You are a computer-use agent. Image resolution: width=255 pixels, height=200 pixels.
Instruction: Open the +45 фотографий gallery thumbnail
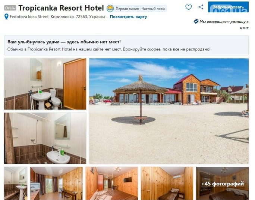222,183
